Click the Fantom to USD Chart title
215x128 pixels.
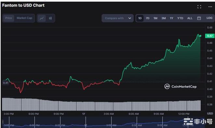[23, 5]
